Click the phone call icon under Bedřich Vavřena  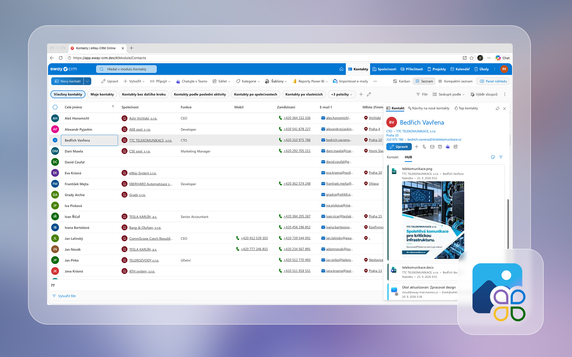424,147
